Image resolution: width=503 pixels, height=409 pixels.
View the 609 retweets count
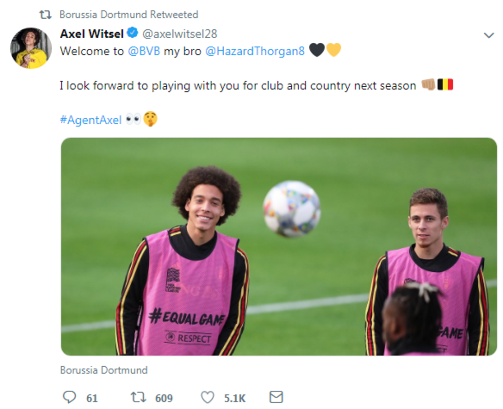pos(164,398)
